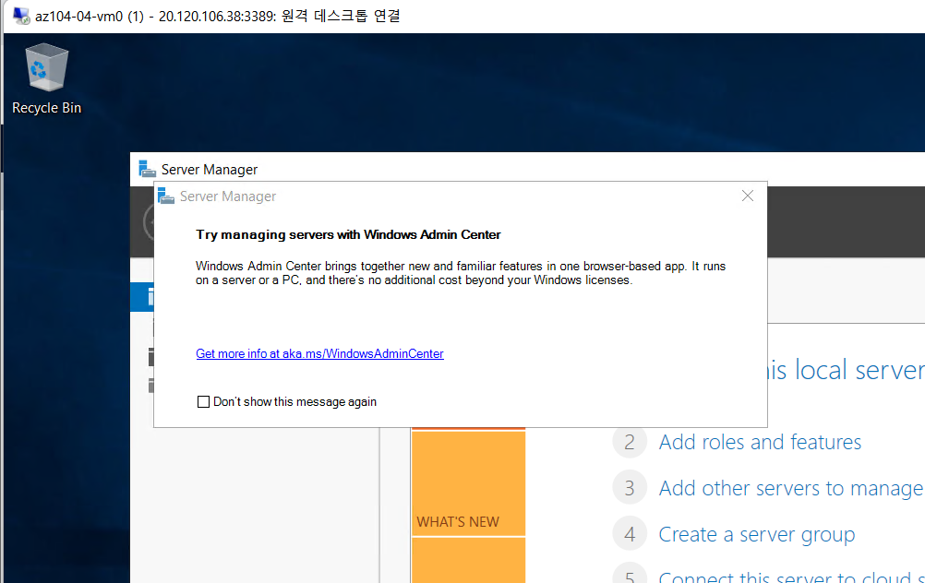Click the step 4 number circle
The width and height of the screenshot is (925, 583).
click(630, 535)
